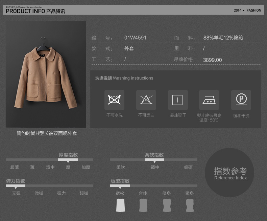Select the loose fit (宽松) silhouette icon
This screenshot has height=221, width=267.
(120, 205)
